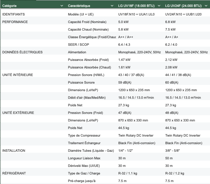This screenshot has width=210, height=184.
Task: Select the Puissance Sonore cell
Action: tap(81, 83)
